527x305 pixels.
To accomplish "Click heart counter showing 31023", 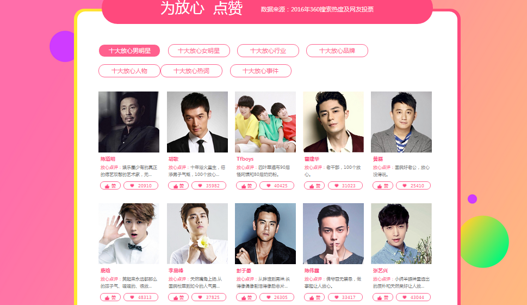I will (x=345, y=186).
